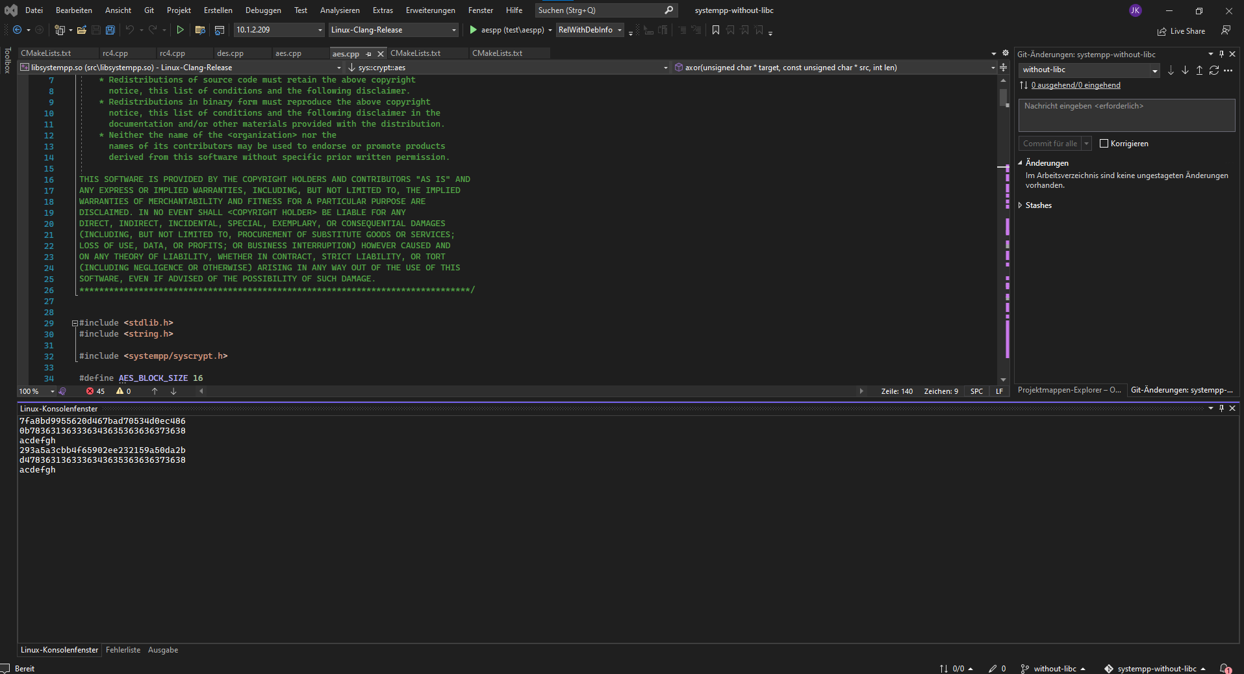1244x674 pixels.
Task: Open the without-libc branch dropdown
Action: tap(1089, 70)
